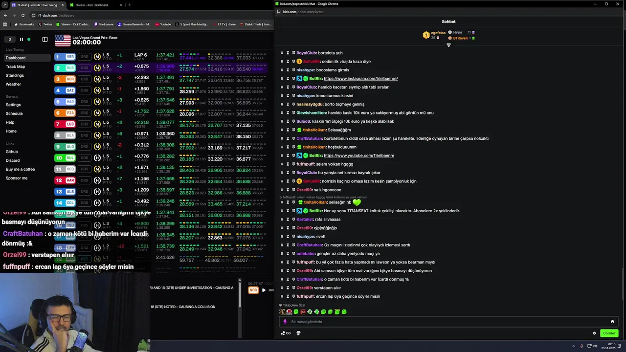
Task: Open the browser tab search dropdown
Action: [4, 5]
